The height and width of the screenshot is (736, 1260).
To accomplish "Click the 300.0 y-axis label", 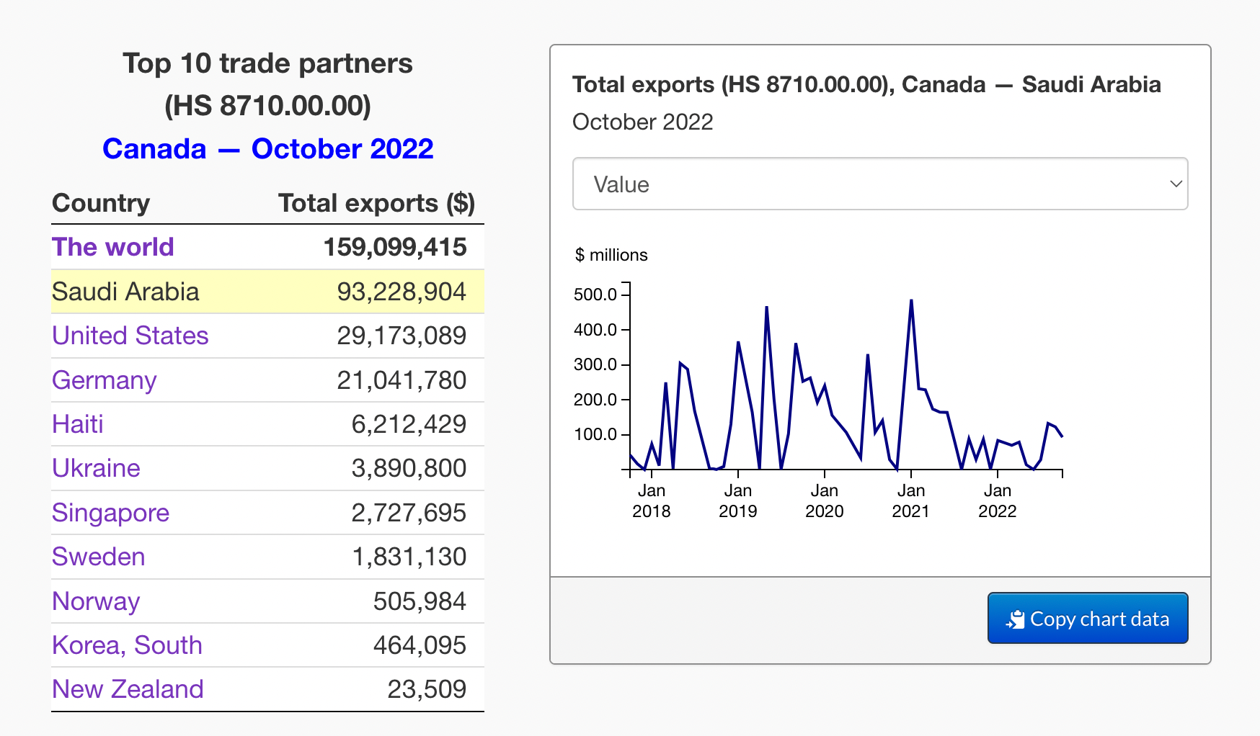I will pyautogui.click(x=595, y=364).
